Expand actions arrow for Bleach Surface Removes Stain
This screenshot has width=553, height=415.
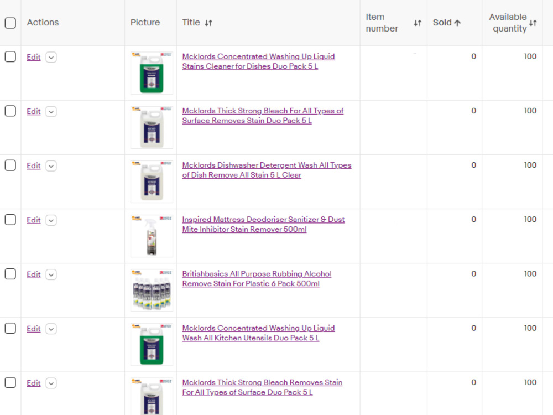(51, 112)
